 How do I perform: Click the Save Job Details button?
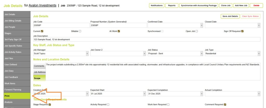230,16
